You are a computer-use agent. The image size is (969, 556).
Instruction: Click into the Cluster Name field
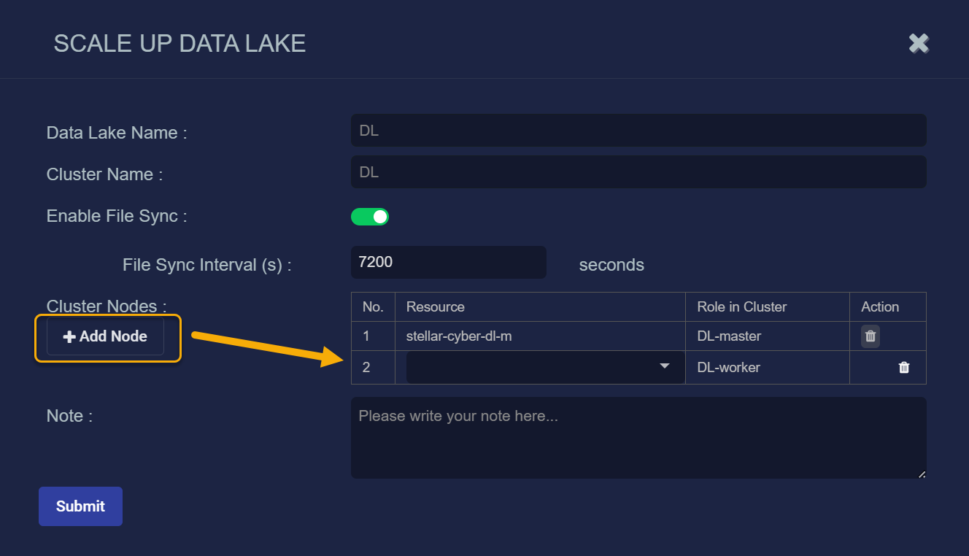[x=638, y=172]
